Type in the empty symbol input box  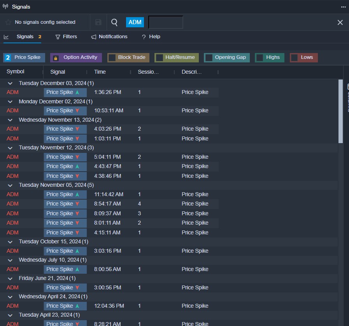point(166,22)
